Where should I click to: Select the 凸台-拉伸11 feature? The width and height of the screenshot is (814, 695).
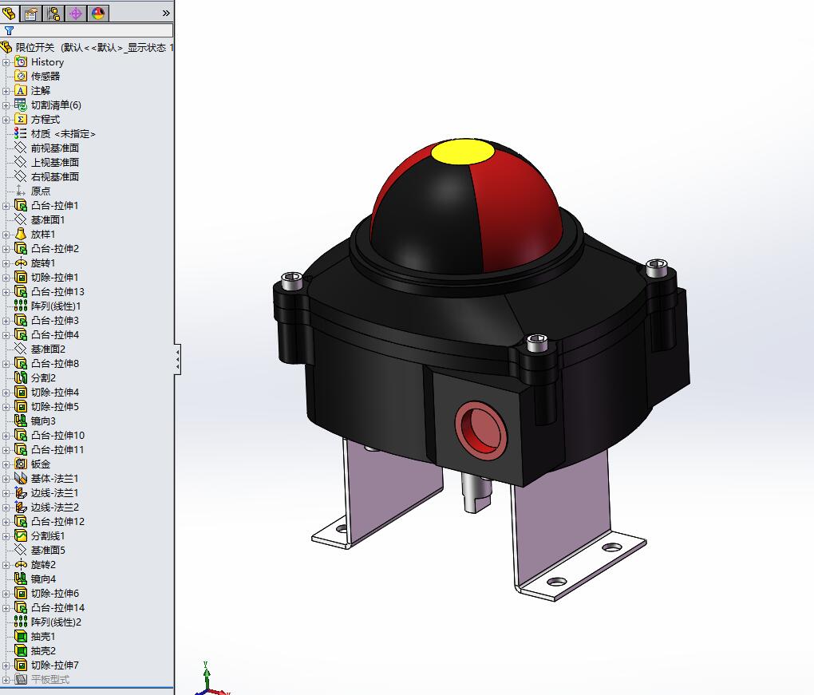(49, 449)
